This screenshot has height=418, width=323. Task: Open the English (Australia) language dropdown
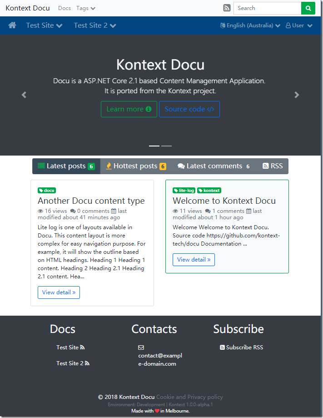[x=250, y=25]
